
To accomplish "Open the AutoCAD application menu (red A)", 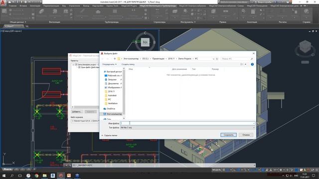I will click(3, 2).
